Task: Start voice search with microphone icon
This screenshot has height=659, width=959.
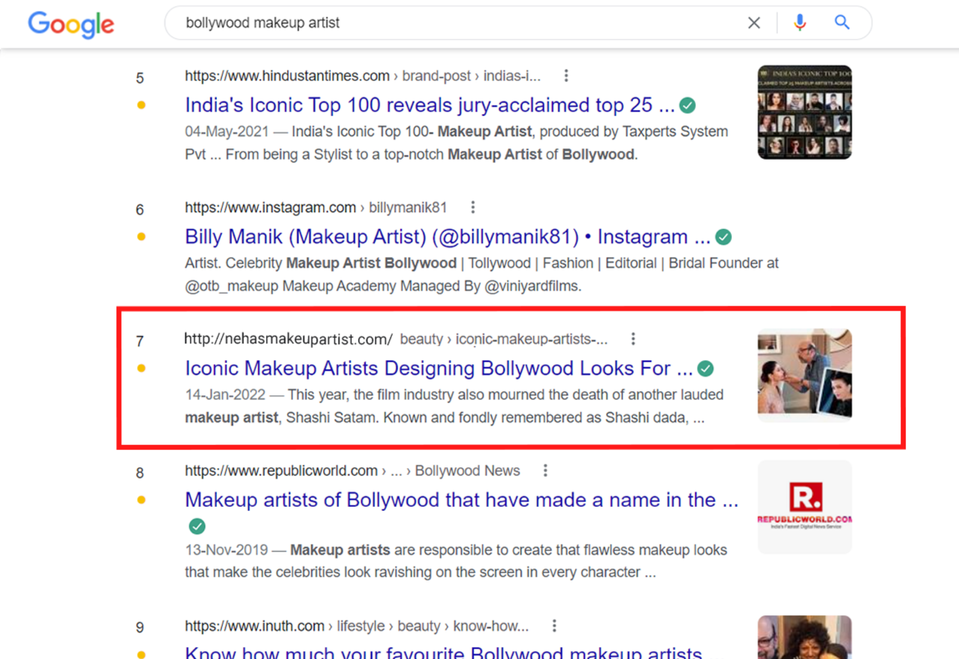Action: 800,23
